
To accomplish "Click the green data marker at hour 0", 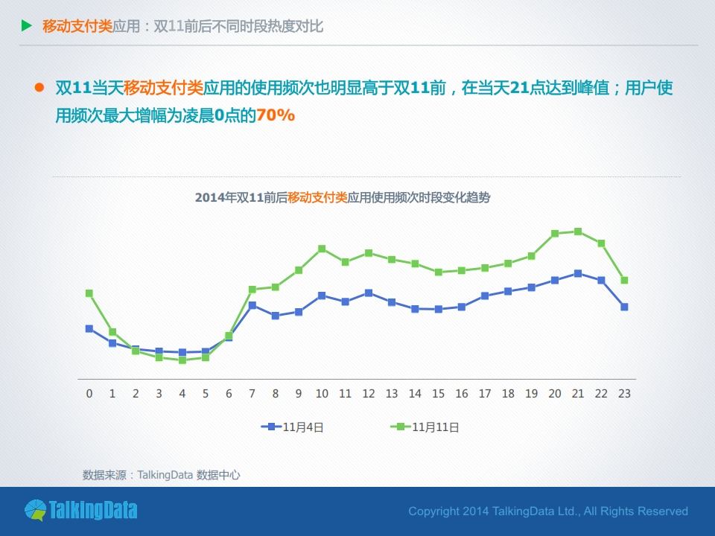I will tap(89, 293).
